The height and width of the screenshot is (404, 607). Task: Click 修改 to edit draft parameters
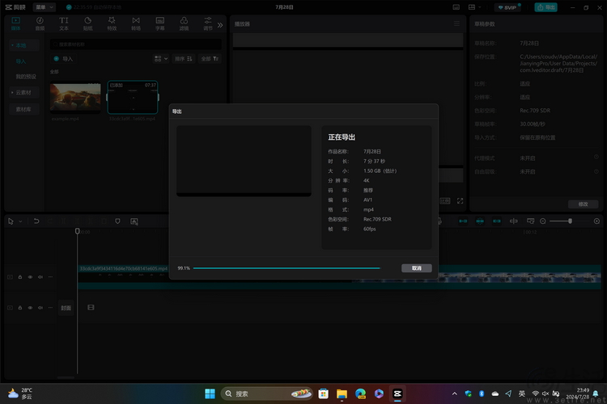click(583, 204)
